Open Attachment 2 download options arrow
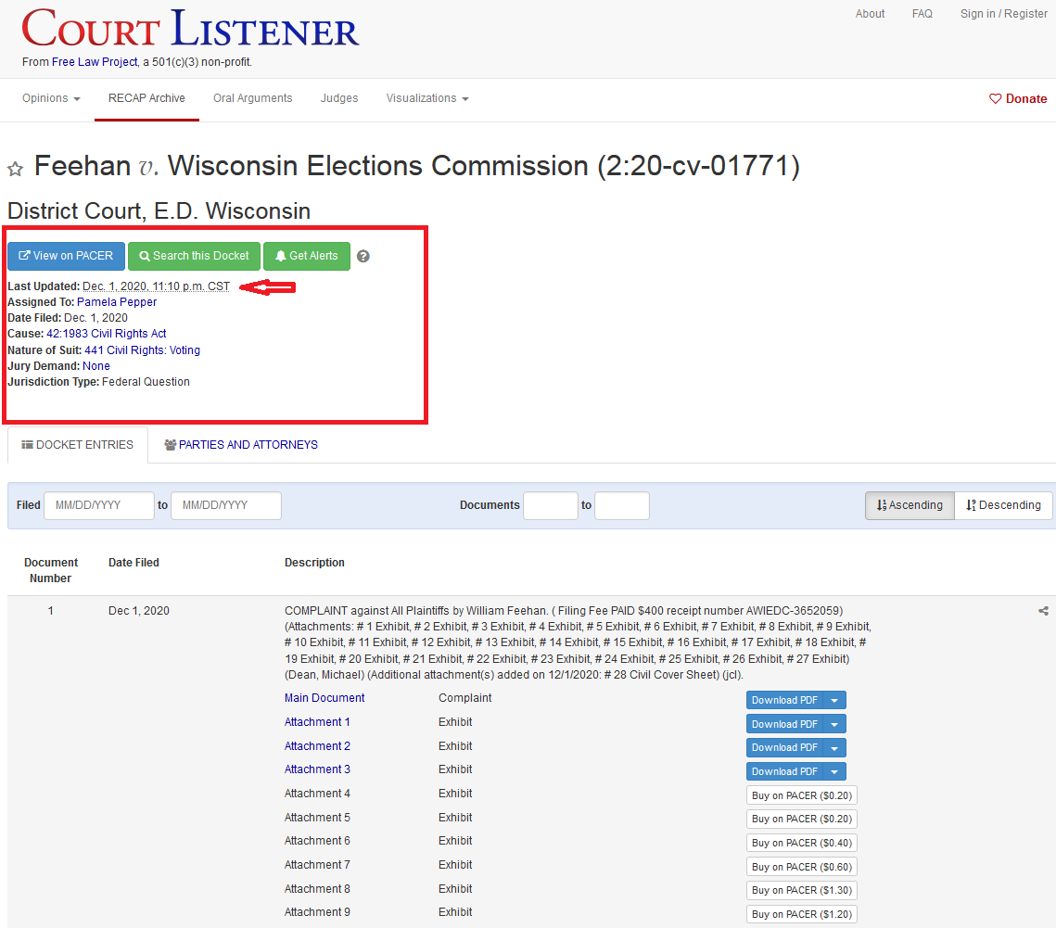The width and height of the screenshot is (1056, 928). (834, 747)
